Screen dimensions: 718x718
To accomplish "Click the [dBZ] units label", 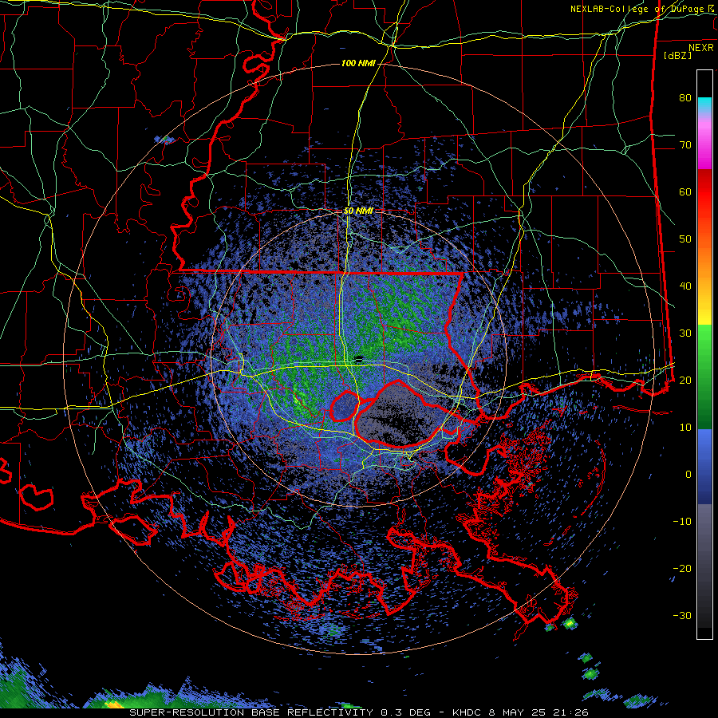I will 677,55.
